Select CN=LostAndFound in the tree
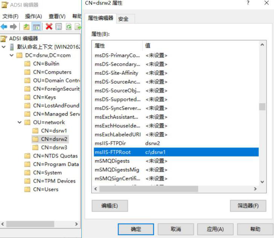Screen dimensions: 274x238 (56, 105)
